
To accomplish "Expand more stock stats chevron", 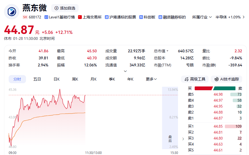I will (x=125, y=71).
